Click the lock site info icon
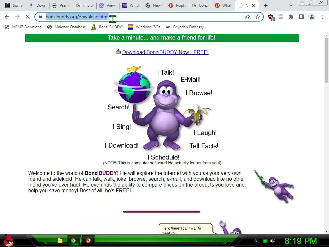The width and height of the screenshot is (329, 247). coord(40,17)
